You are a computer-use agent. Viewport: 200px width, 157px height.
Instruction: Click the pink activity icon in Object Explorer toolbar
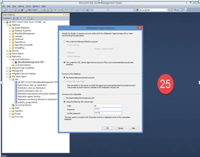click(x=31, y=18)
